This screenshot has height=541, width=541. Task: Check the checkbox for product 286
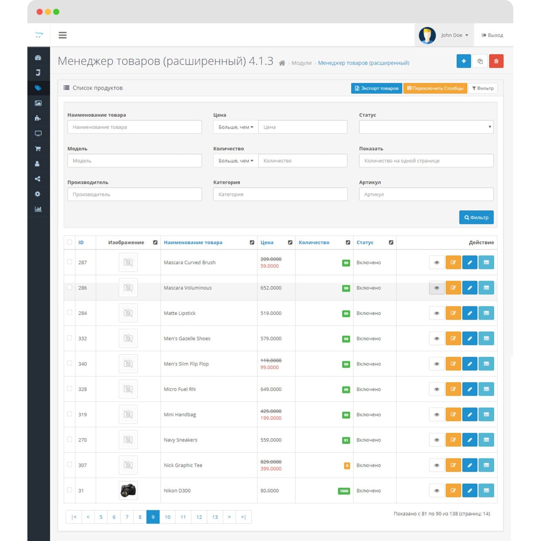[x=69, y=287]
